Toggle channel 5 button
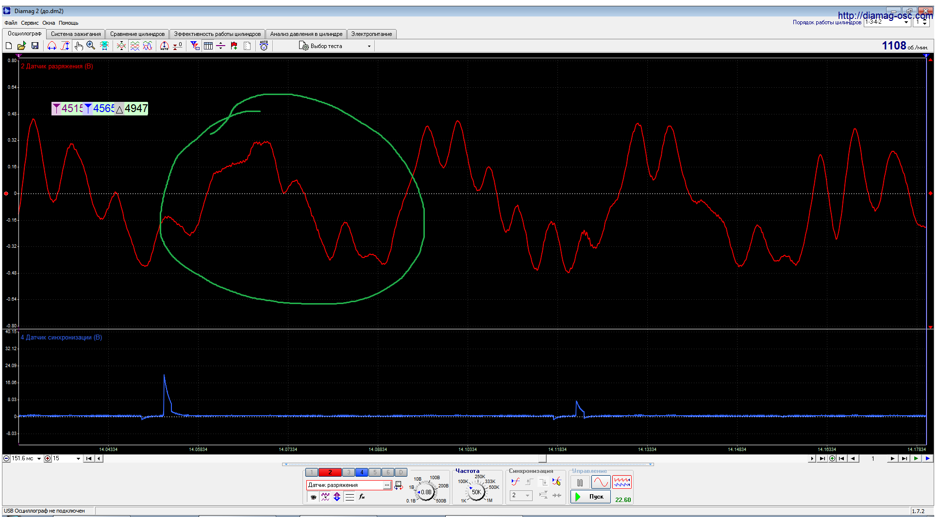940x517 pixels. click(375, 472)
